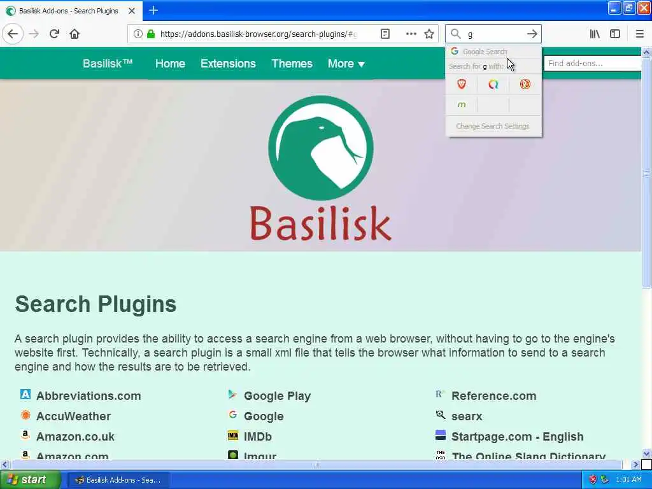Open the Windows start menu
The height and width of the screenshot is (489, 652).
(30, 480)
